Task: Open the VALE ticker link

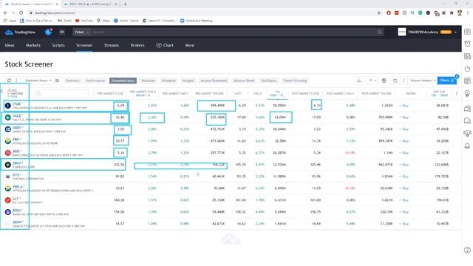Action: [x=17, y=116]
